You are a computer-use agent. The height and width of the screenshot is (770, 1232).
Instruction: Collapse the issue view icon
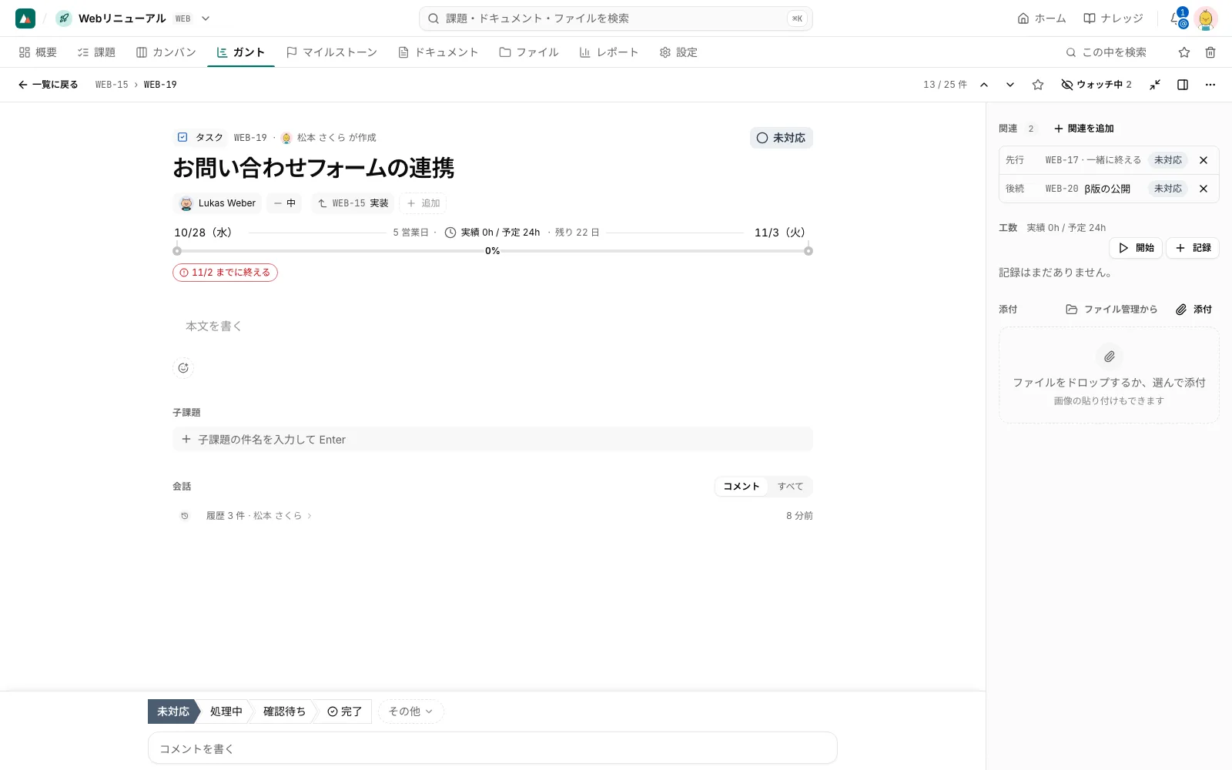[x=1155, y=85]
